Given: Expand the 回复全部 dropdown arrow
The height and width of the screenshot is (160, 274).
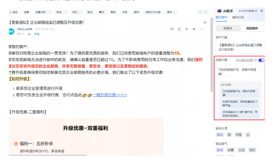Looking at the screenshot, I should point(50,12).
